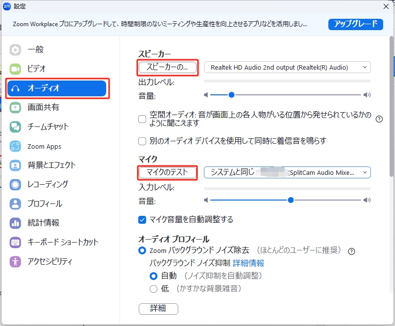The width and height of the screenshot is (395, 326).
Task: Uncheck マイク音量を自動調整する
Action: [x=143, y=219]
